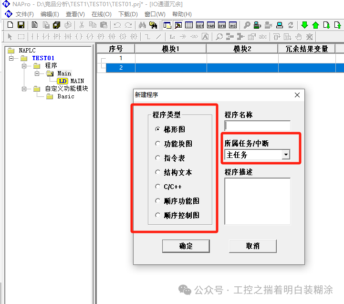
Task: Click the Redo arrow icon
Action: [128, 25]
